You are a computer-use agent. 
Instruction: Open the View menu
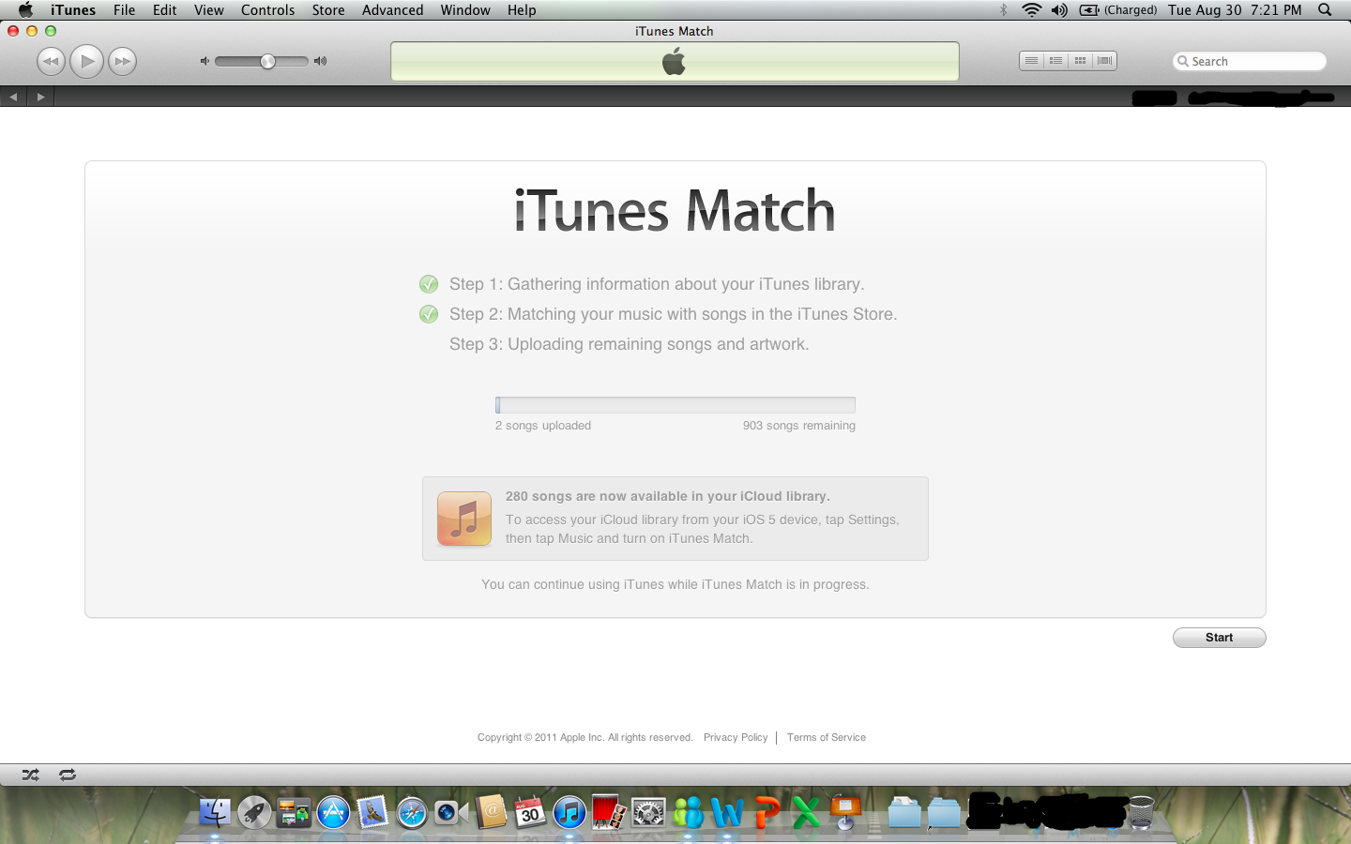[x=209, y=10]
